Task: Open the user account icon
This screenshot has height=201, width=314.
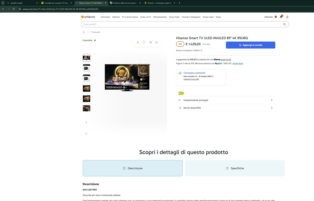Action: 287,17
